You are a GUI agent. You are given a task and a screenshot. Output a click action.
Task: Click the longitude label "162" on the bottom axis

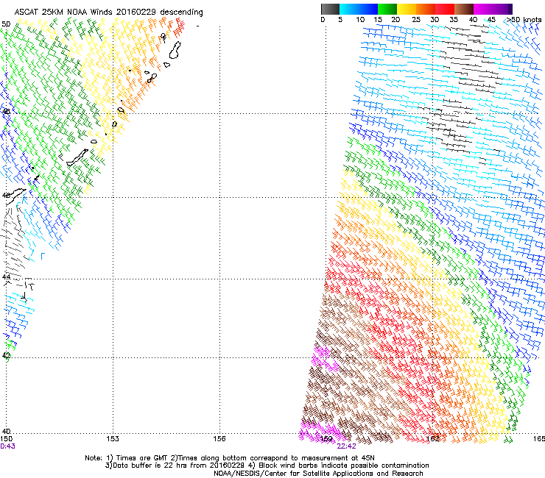(433, 439)
